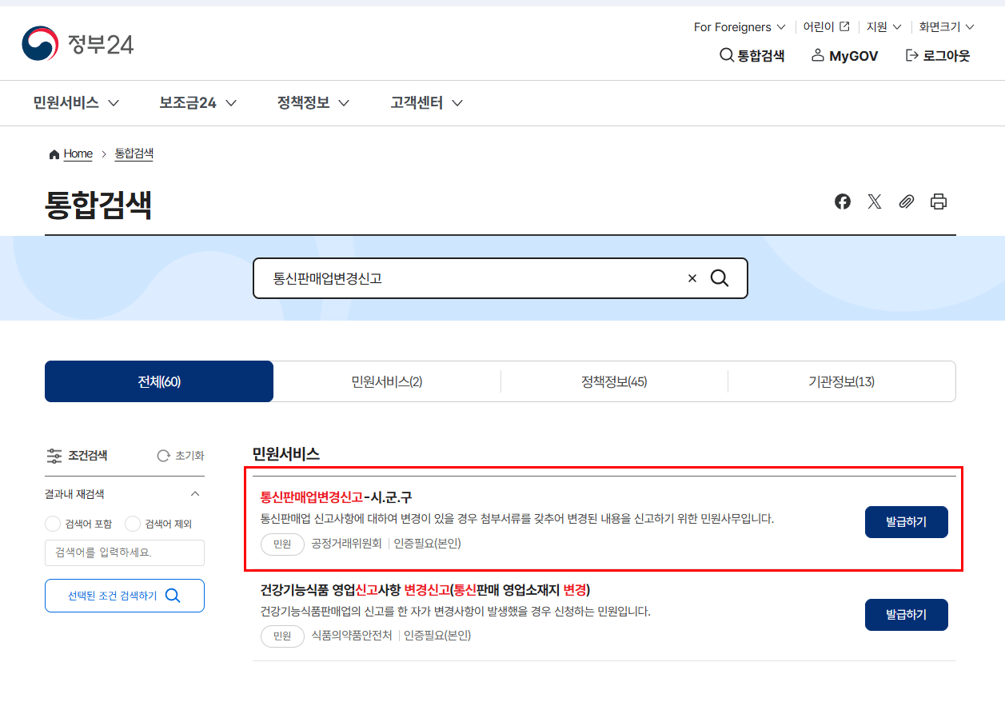
Task: Clear the search box with the X
Action: 692,278
